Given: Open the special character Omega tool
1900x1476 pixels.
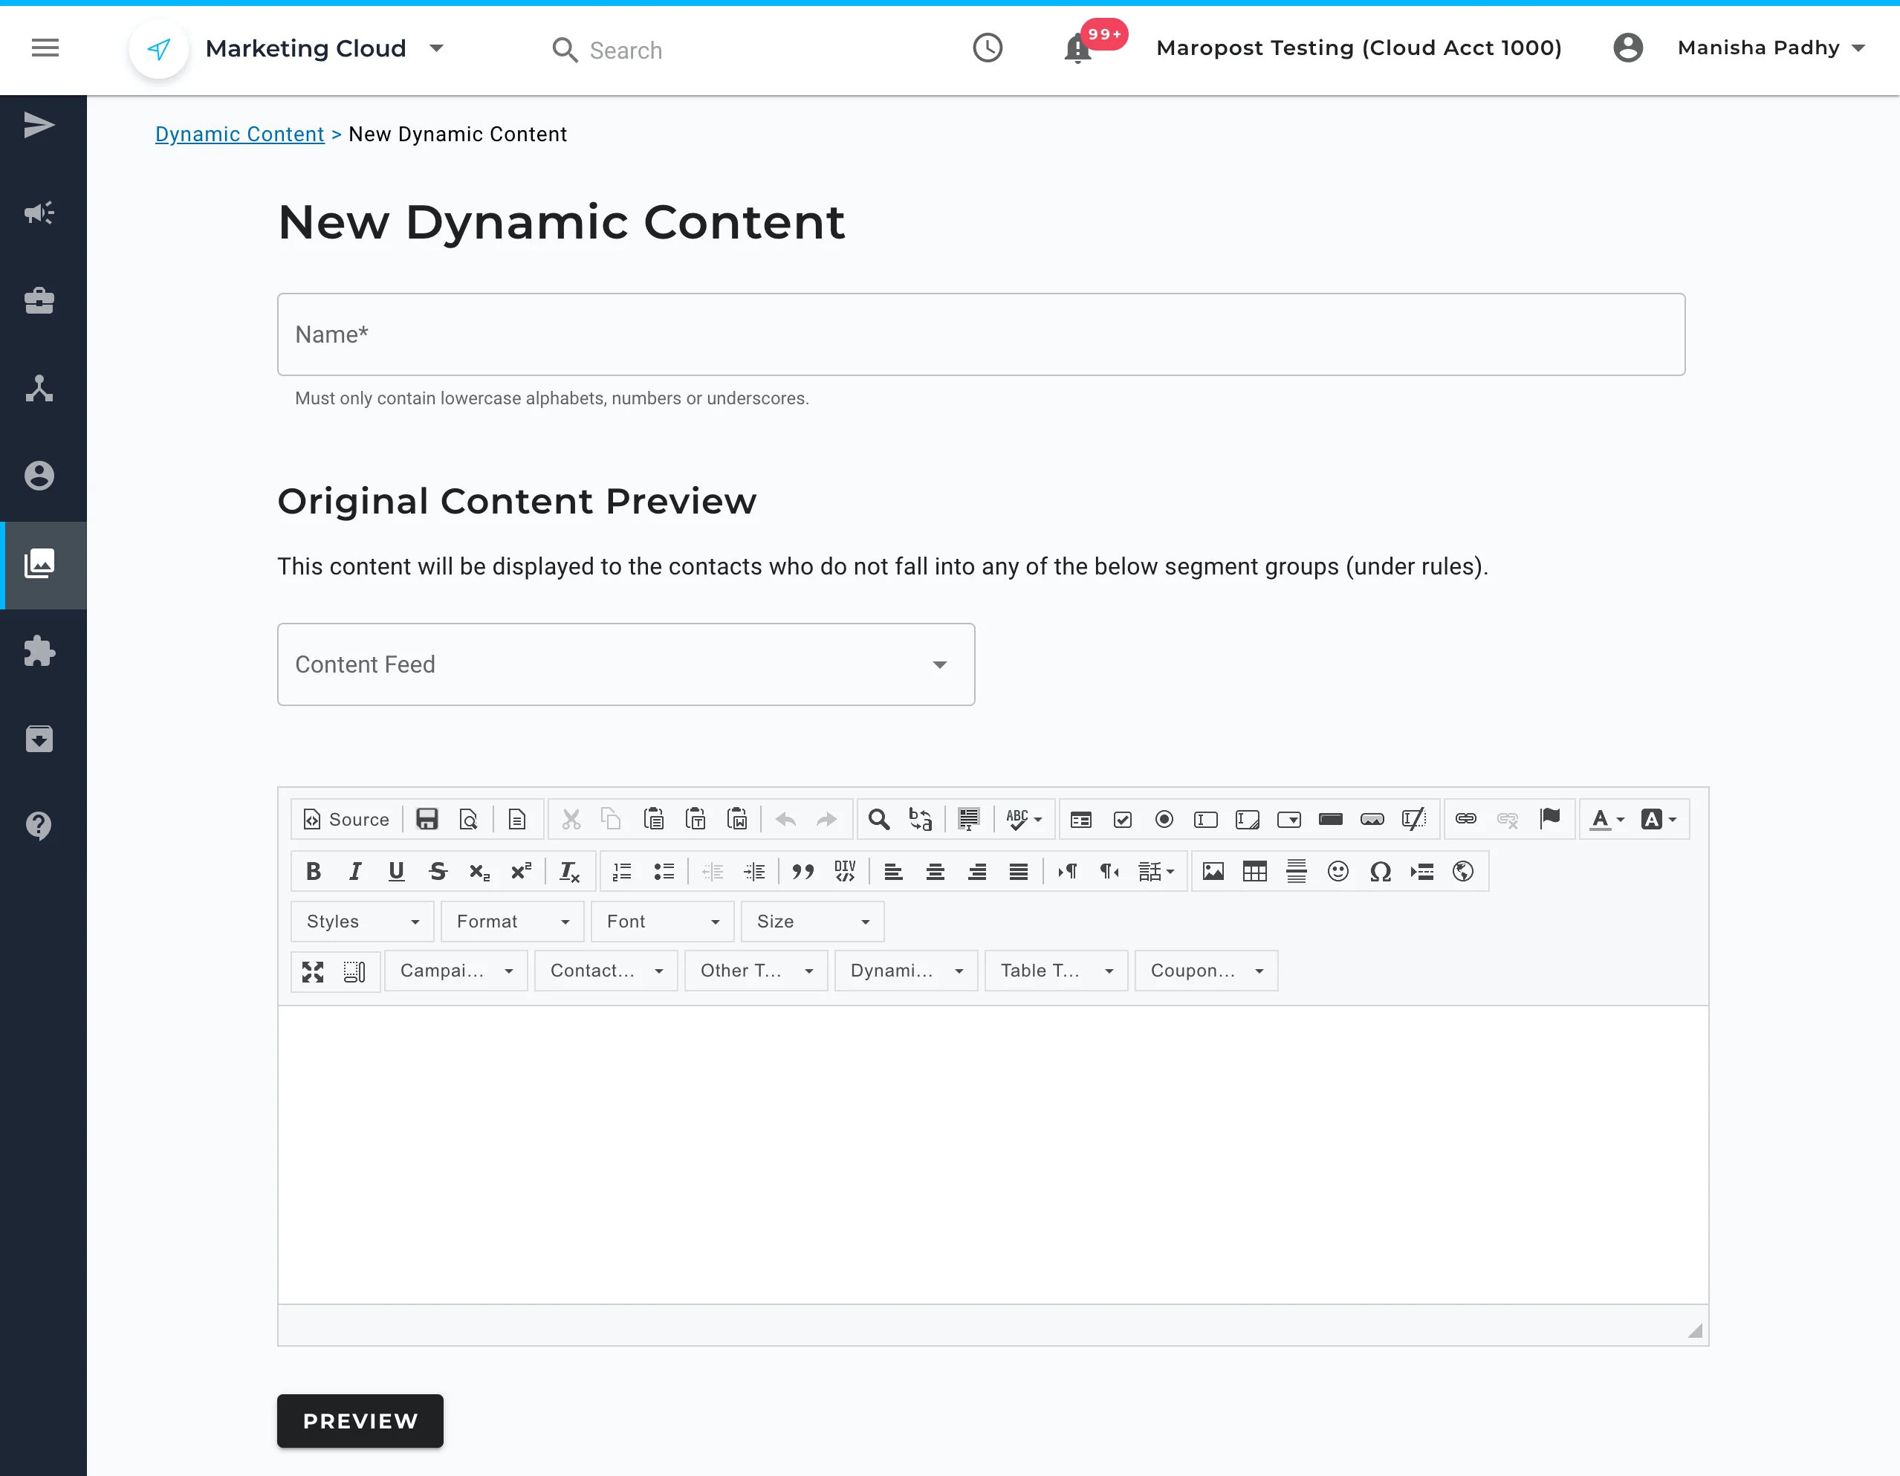Looking at the screenshot, I should click(1380, 871).
